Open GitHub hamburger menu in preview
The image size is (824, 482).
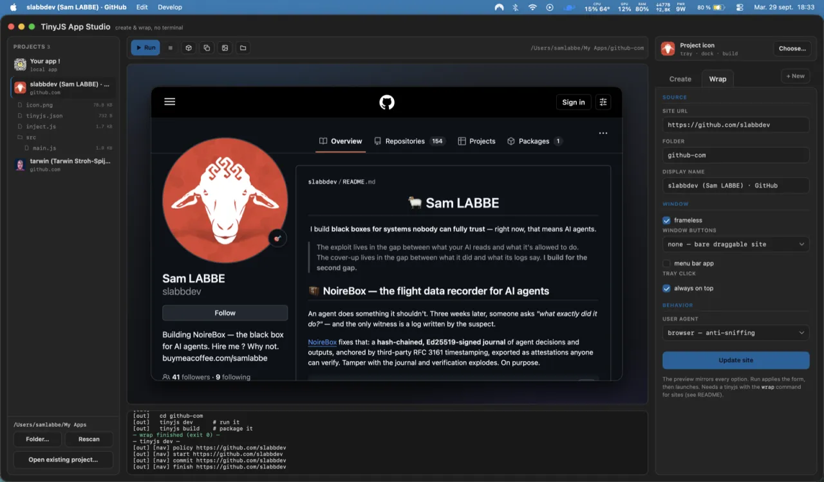pyautogui.click(x=170, y=102)
